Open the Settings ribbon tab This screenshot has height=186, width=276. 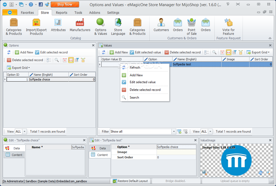pos(113,13)
